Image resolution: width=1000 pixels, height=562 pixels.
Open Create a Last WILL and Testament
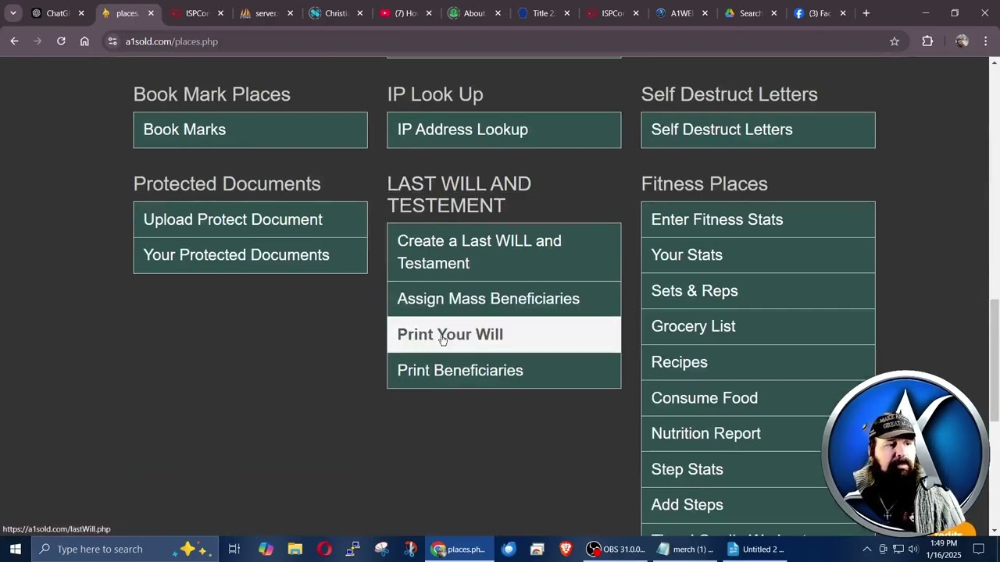pyautogui.click(x=504, y=252)
